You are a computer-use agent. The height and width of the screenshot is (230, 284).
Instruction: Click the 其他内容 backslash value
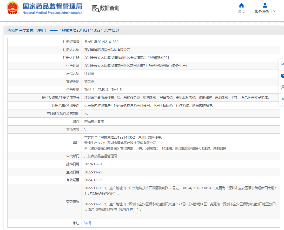[85, 130]
